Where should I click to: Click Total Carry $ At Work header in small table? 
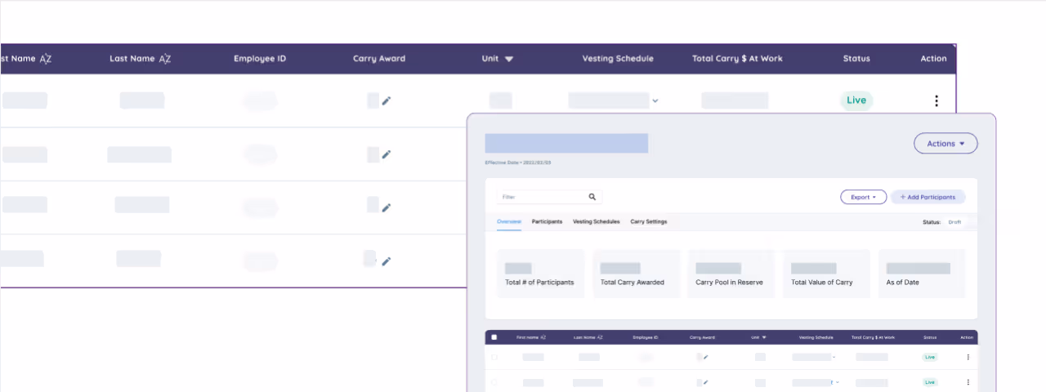click(x=873, y=337)
